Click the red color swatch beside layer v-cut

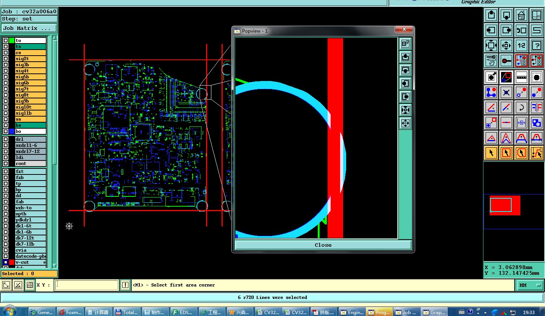coord(12,262)
